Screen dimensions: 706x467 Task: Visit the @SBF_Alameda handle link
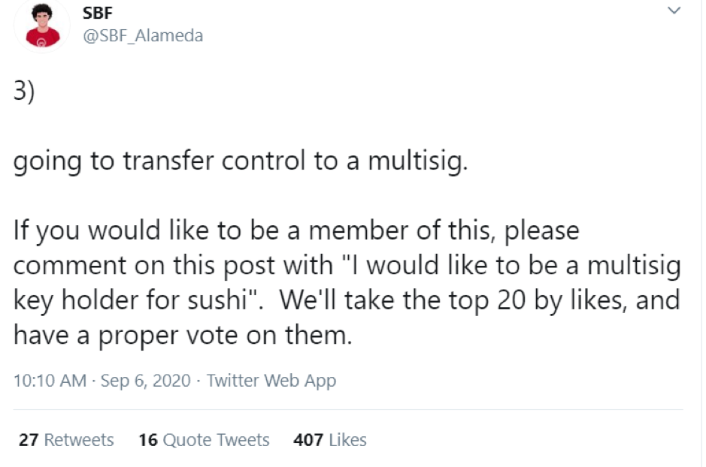click(143, 35)
